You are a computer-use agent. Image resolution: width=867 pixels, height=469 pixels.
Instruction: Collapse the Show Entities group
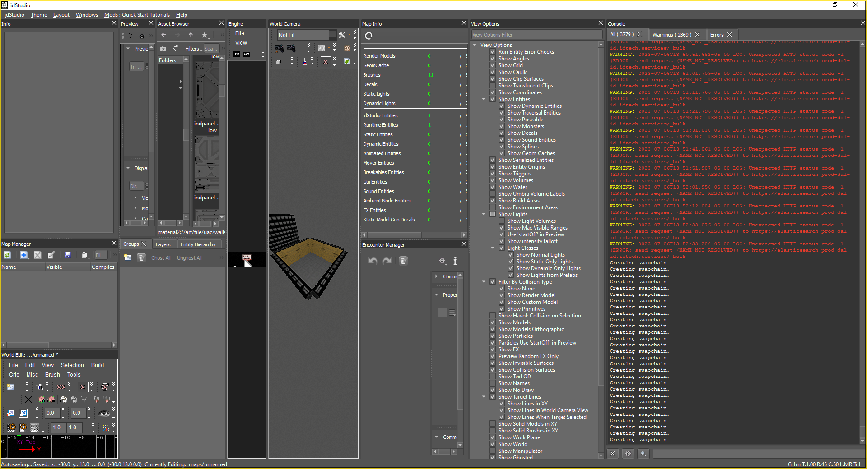click(x=484, y=99)
